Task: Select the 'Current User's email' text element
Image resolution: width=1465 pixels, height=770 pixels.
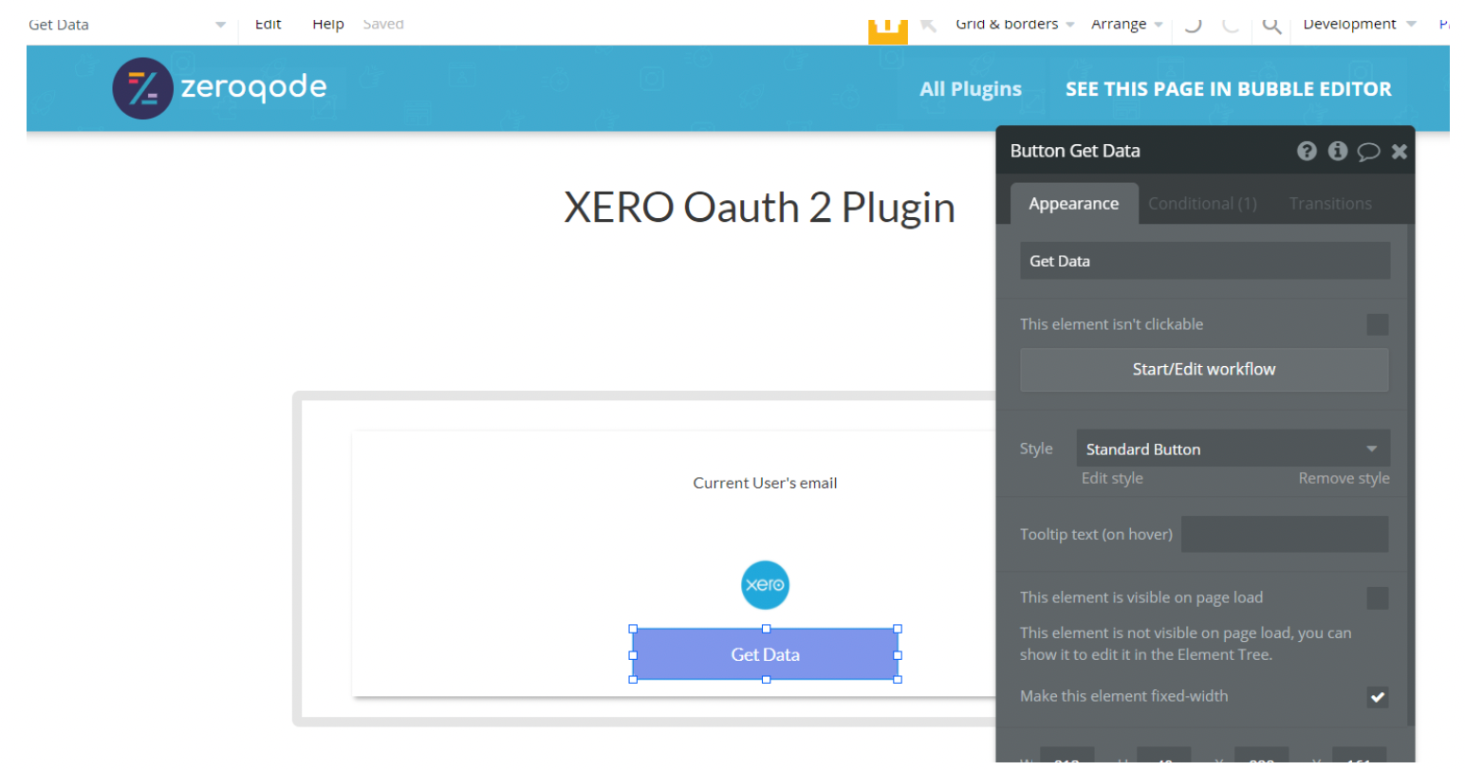Action: (765, 483)
